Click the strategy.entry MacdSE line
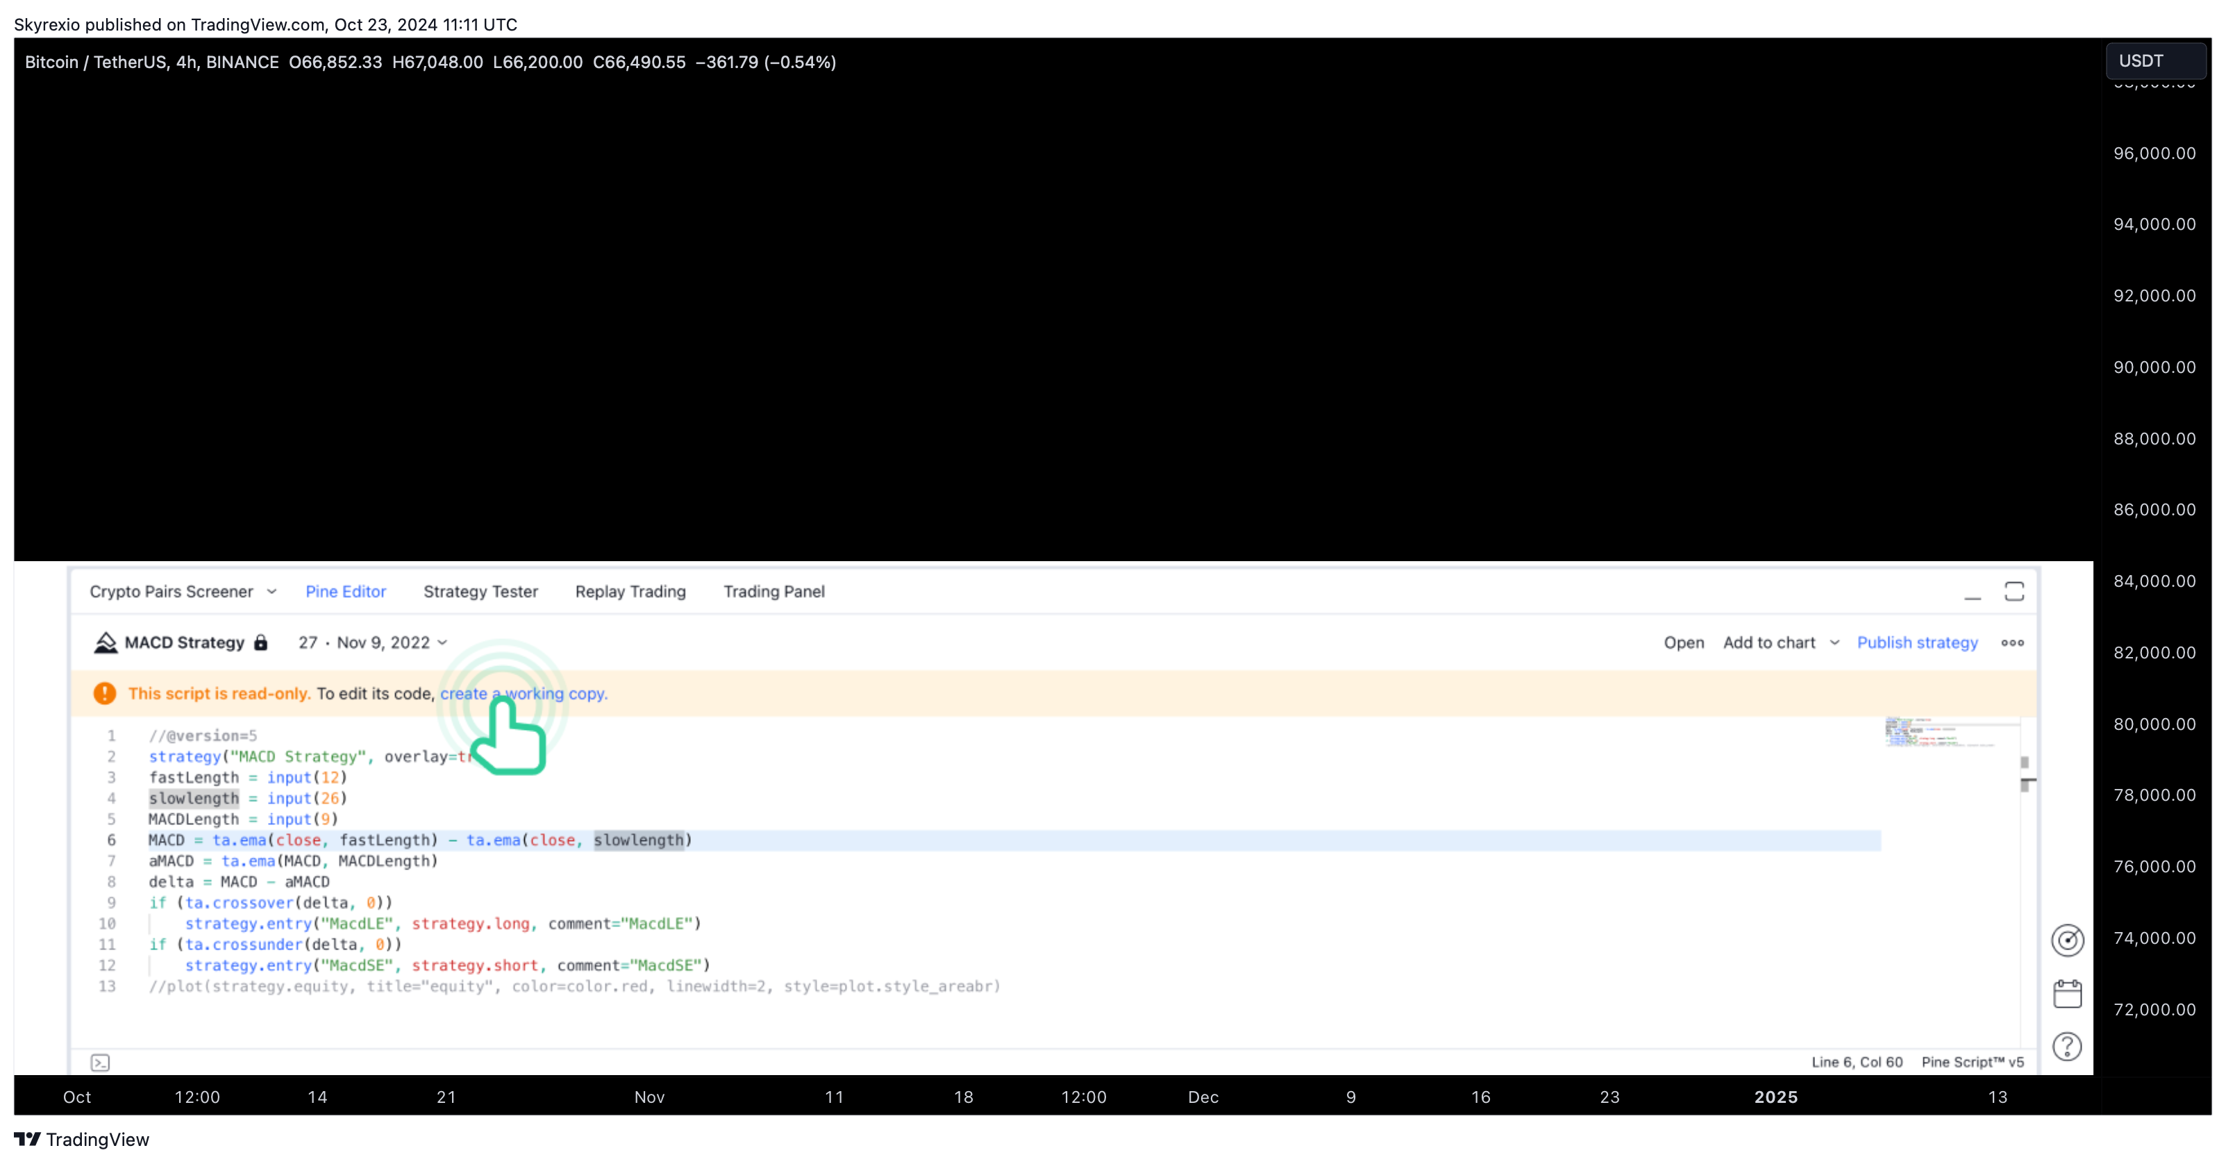Viewport: 2226px width, 1164px height. pos(446,965)
